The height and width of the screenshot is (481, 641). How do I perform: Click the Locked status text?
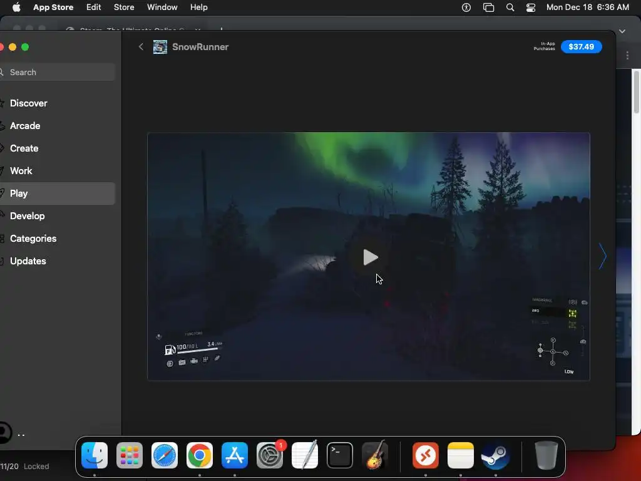pos(36,466)
